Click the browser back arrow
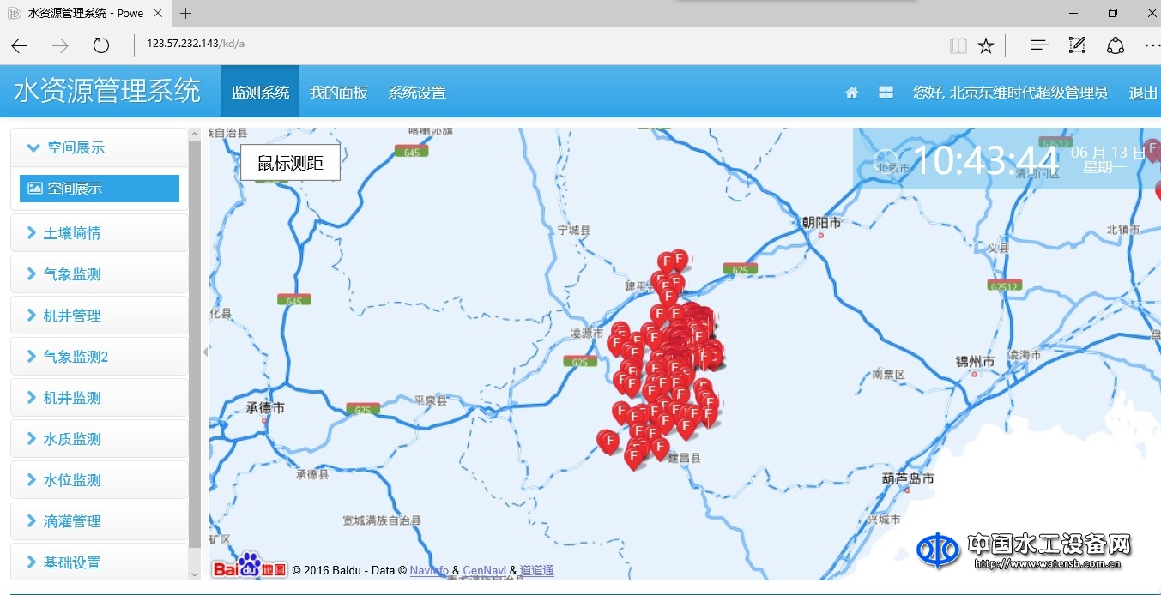The width and height of the screenshot is (1161, 595). click(20, 45)
